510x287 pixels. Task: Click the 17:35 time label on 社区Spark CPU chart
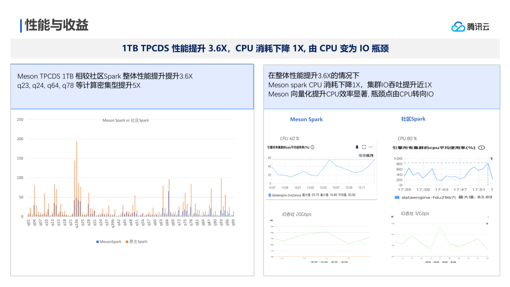[404, 190]
